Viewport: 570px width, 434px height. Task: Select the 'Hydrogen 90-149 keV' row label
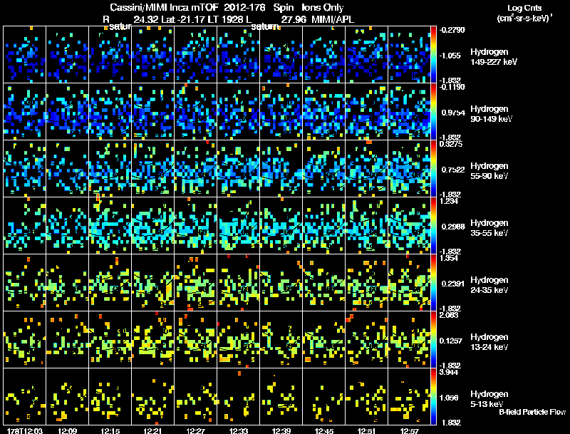pos(491,114)
